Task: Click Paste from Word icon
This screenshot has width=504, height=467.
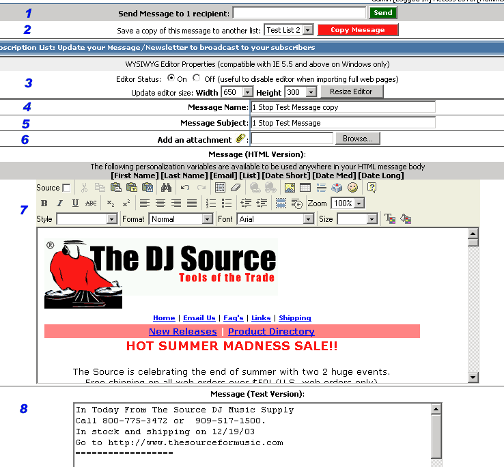Action: tap(148, 188)
